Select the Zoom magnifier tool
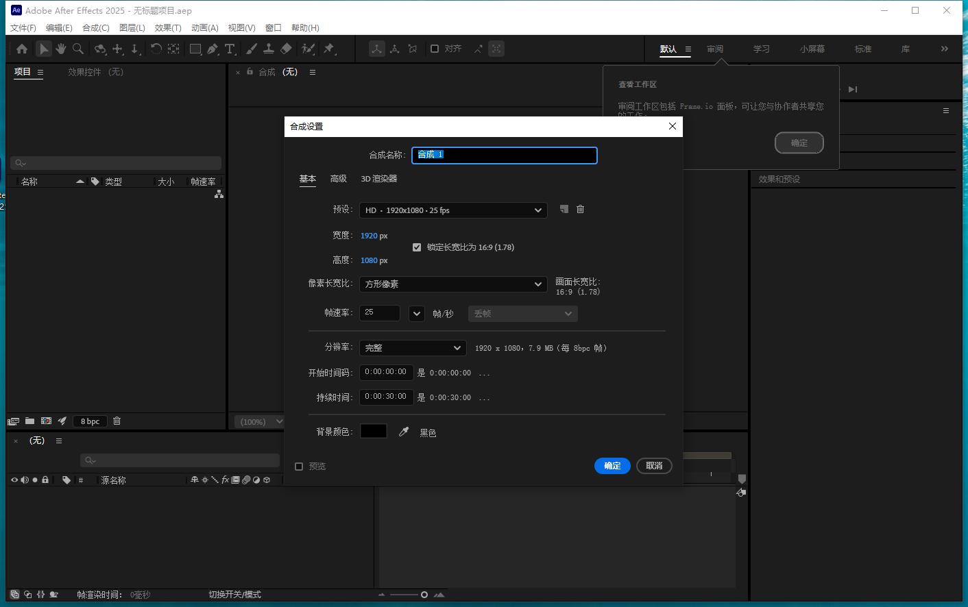 pyautogui.click(x=78, y=49)
